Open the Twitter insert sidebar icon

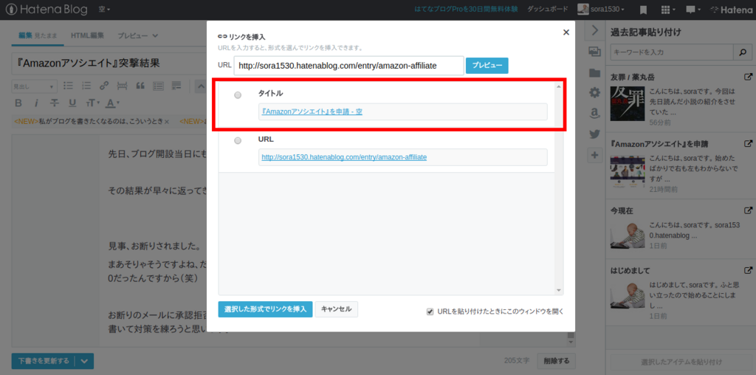(x=594, y=134)
